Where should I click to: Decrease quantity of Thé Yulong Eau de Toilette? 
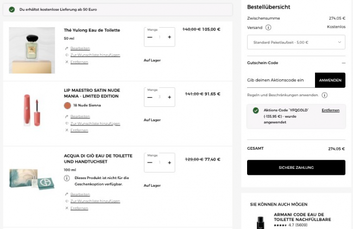pyautogui.click(x=150, y=37)
